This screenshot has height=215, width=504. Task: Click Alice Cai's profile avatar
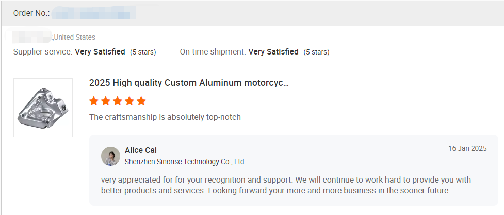tap(110, 156)
